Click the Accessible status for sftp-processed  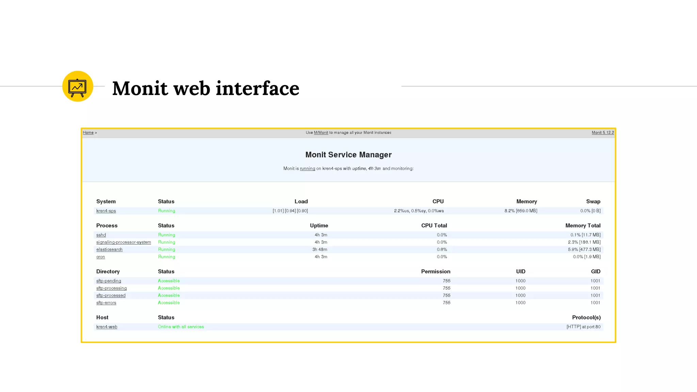(169, 295)
